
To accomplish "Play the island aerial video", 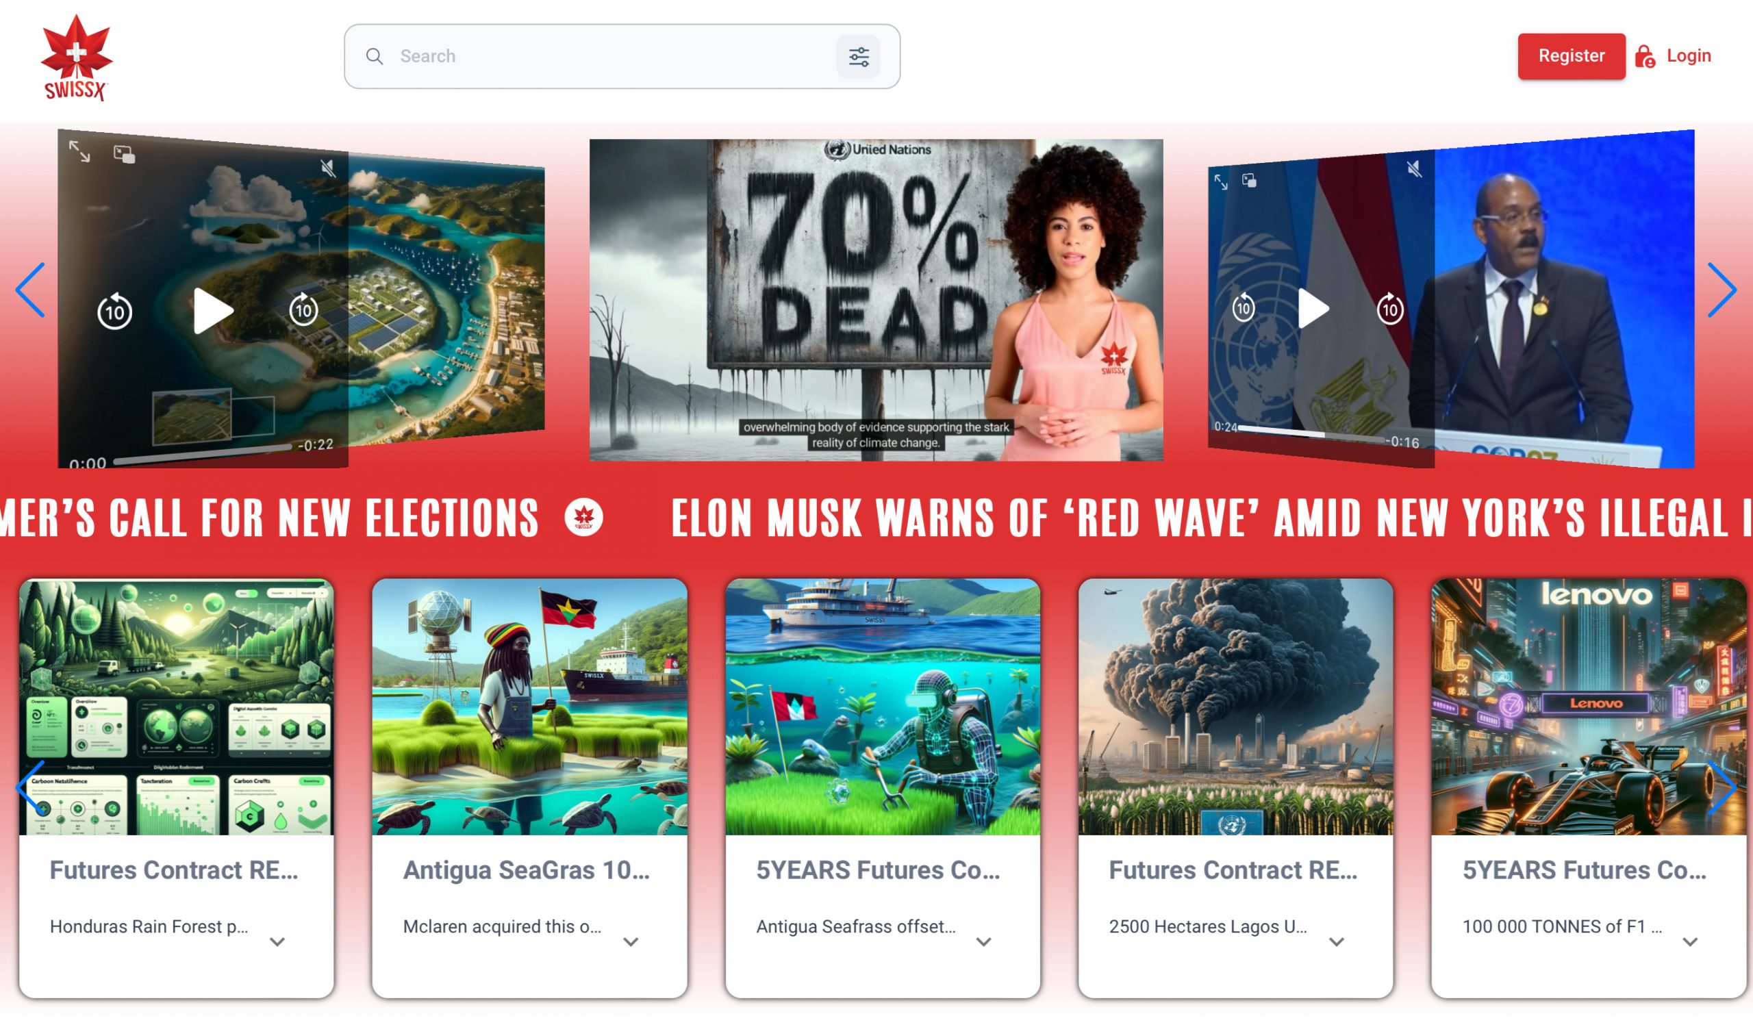I will (213, 311).
